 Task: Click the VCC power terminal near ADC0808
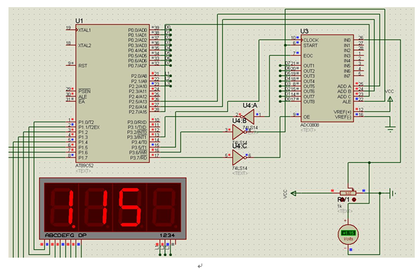click(390, 99)
